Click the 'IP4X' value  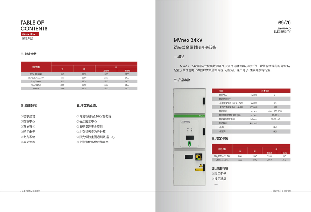[275, 128]
